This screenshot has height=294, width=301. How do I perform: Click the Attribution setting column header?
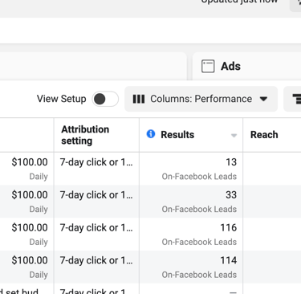point(85,135)
